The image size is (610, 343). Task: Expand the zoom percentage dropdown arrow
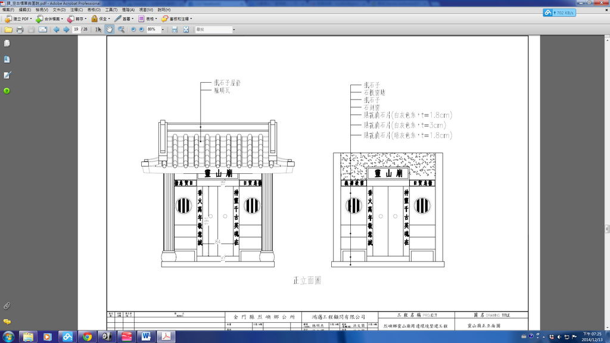(x=163, y=30)
